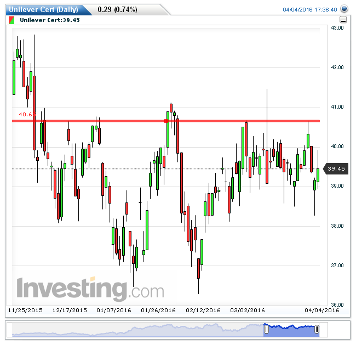Click the 38.00 price axis label
The height and width of the screenshot is (344, 356).
(x=337, y=226)
